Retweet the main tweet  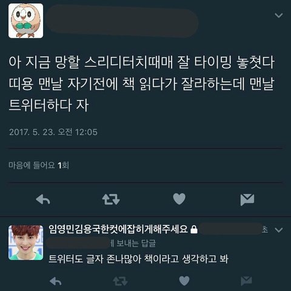pyautogui.click(x=111, y=199)
